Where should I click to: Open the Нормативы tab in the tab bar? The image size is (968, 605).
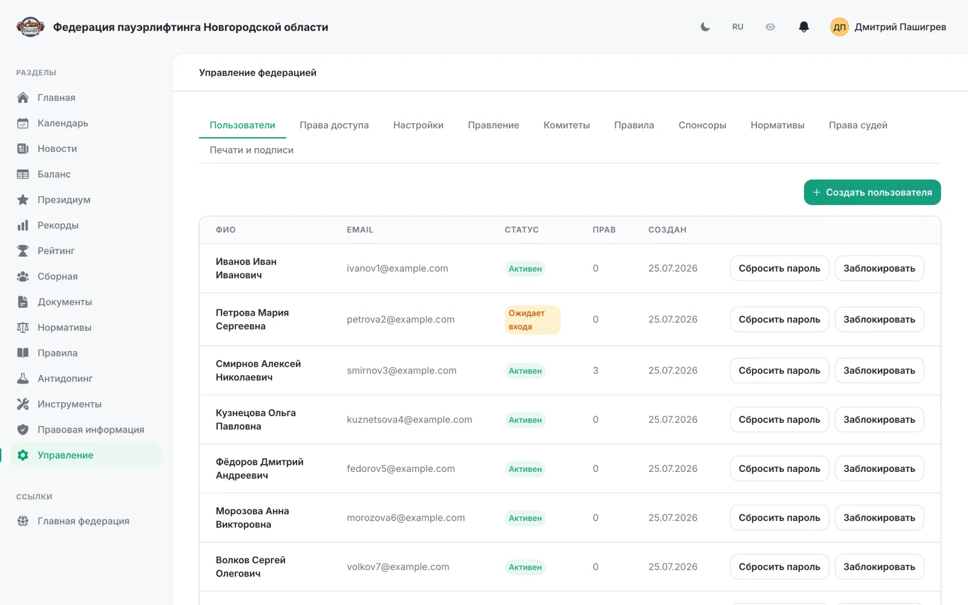pos(777,125)
